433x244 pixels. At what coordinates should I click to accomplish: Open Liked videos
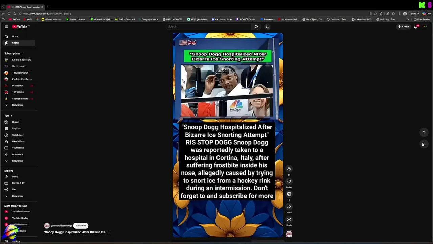[x=18, y=141]
